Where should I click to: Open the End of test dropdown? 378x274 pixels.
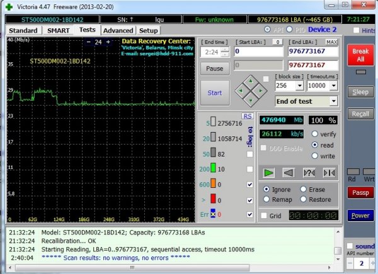click(333, 101)
